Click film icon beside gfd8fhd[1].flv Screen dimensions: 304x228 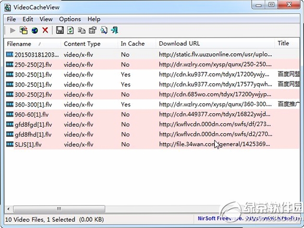10,134
